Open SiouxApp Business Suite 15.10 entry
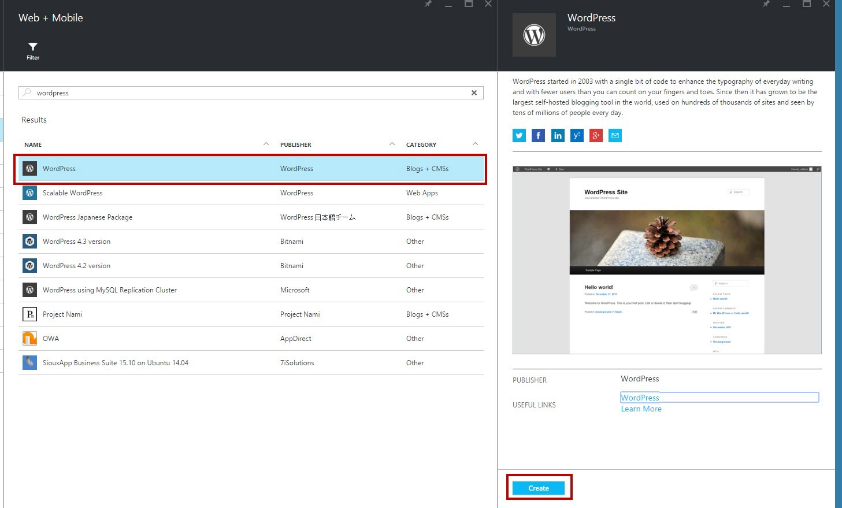The image size is (842, 508). click(x=116, y=363)
